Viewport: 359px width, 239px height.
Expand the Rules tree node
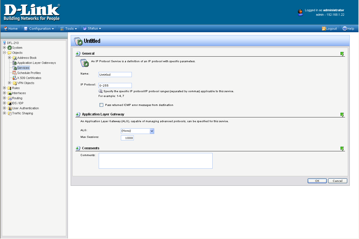4,88
